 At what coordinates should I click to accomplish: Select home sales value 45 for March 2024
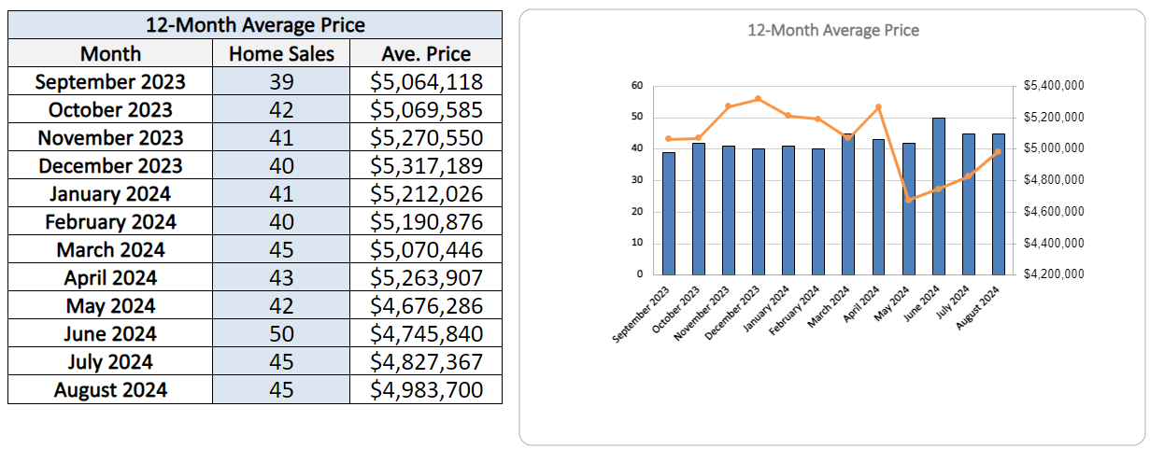pos(281,249)
